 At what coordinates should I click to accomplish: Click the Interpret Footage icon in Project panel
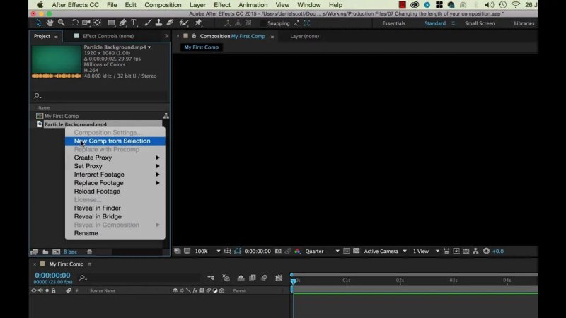pyautogui.click(x=34, y=252)
